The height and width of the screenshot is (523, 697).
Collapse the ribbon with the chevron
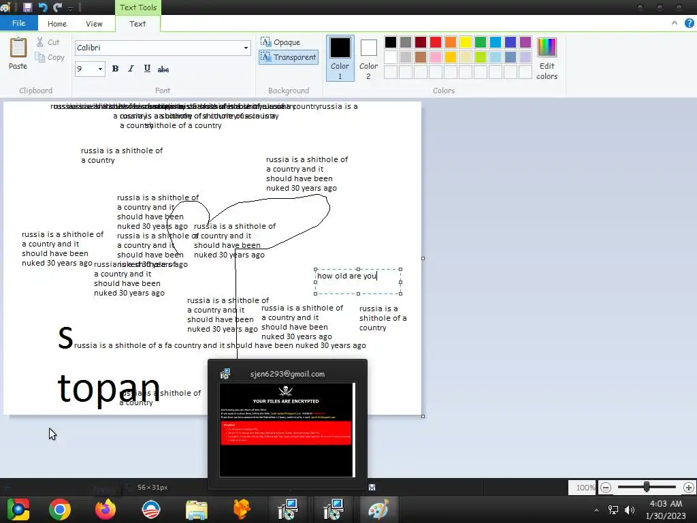point(675,23)
